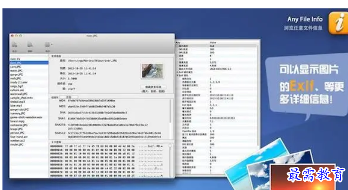
Task: Click the SHA1 hash value
Action: 97,119
